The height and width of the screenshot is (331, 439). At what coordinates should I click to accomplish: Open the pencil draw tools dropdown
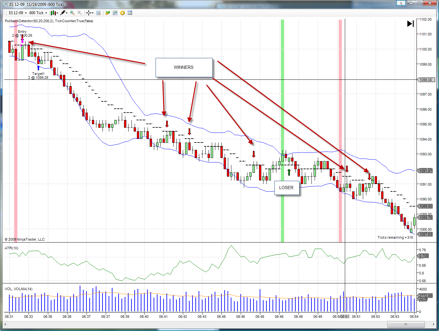(64, 13)
